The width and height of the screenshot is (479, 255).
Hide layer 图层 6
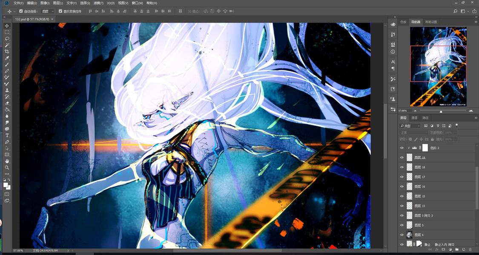[x=402, y=235]
